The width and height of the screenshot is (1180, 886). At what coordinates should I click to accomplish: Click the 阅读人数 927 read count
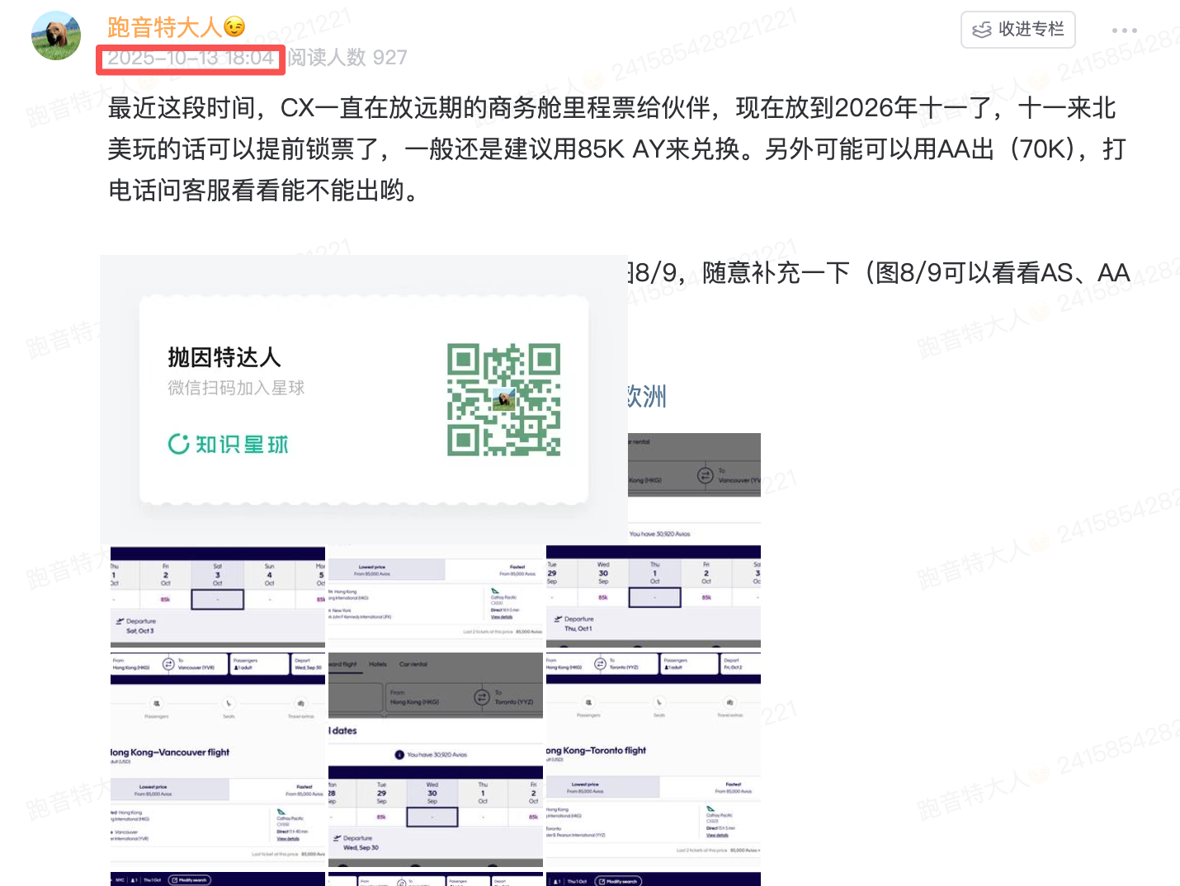pyautogui.click(x=347, y=58)
